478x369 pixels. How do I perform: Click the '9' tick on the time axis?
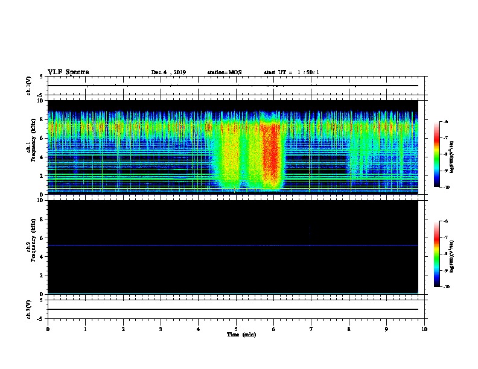click(386, 329)
